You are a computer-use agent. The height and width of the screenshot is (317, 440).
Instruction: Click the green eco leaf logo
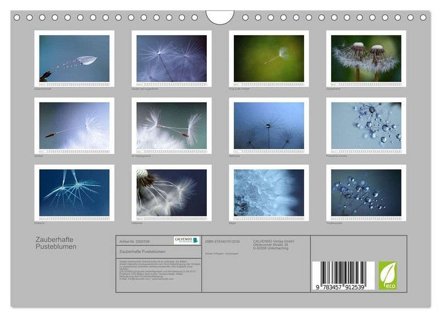[387, 276]
